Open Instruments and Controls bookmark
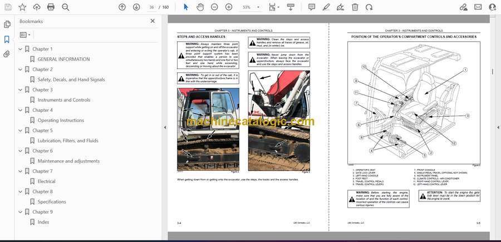This screenshot has height=242, width=501. [64, 100]
